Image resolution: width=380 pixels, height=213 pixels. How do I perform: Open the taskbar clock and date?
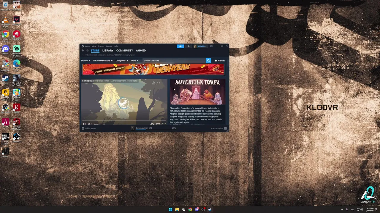(x=369, y=209)
